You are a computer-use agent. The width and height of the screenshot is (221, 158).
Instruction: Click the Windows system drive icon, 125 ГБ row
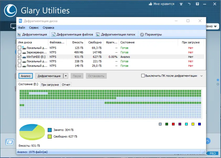(x=24, y=48)
